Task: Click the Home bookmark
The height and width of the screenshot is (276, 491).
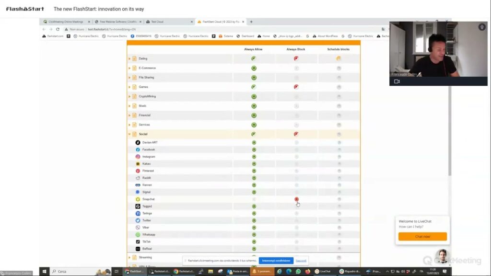Action: click(264, 36)
